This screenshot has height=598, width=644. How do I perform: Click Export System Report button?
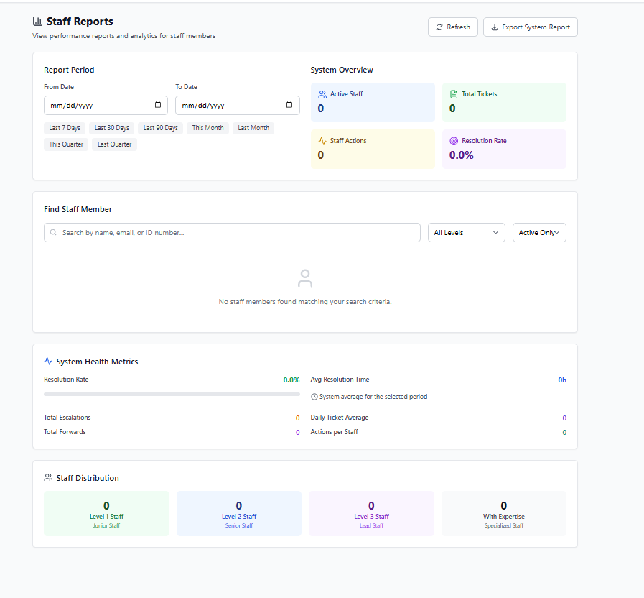pos(531,27)
